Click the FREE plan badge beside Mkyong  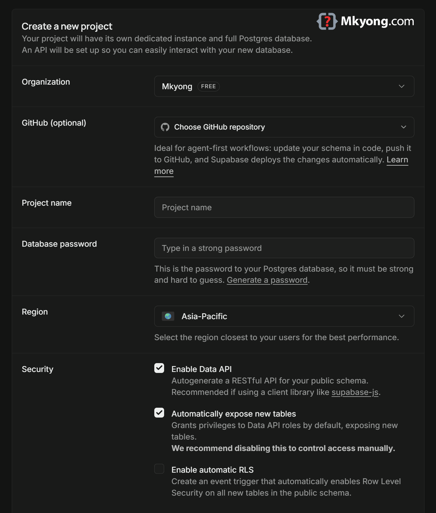(x=208, y=86)
